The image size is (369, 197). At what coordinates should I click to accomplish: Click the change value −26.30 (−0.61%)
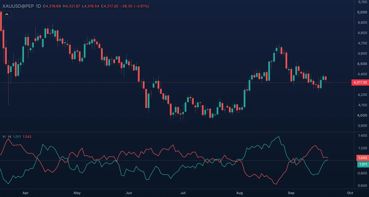[x=135, y=6]
